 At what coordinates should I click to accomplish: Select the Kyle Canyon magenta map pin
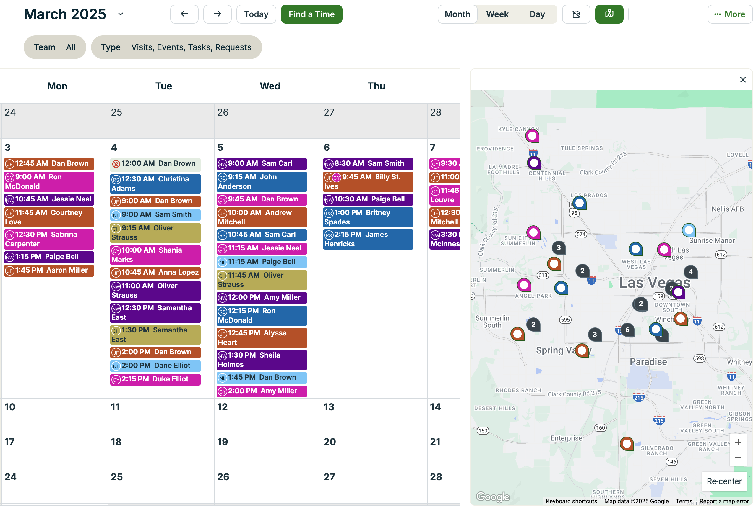pyautogui.click(x=532, y=135)
